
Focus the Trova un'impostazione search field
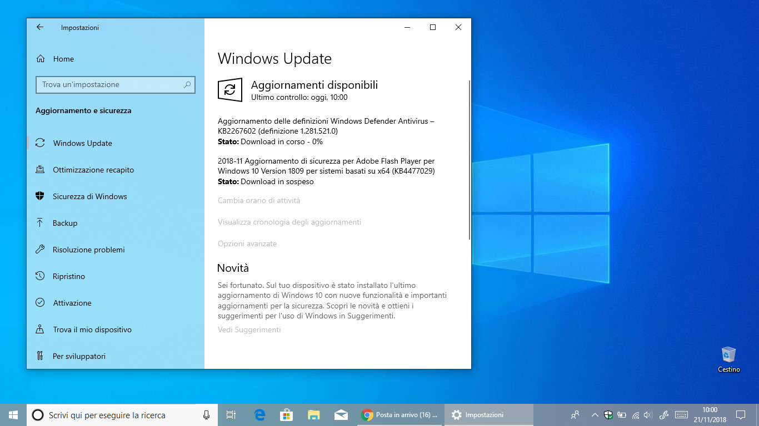[116, 85]
